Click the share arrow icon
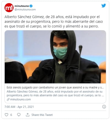The height and width of the screenshot is (120, 110). coord(28,115)
